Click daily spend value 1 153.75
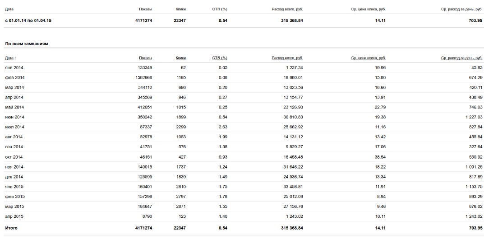 click(473, 187)
